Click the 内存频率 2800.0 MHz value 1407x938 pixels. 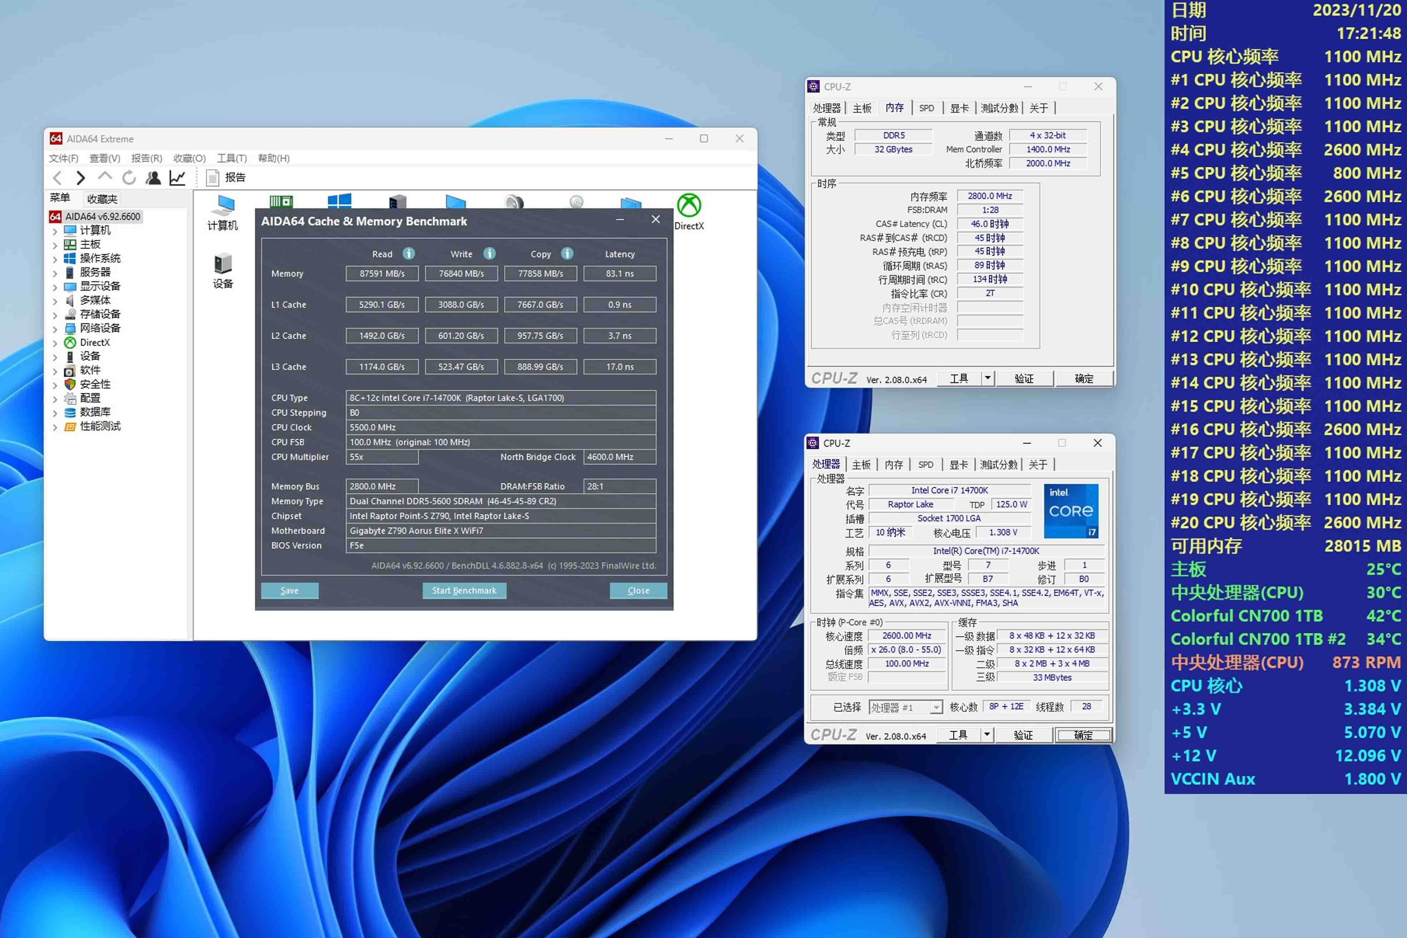(990, 196)
